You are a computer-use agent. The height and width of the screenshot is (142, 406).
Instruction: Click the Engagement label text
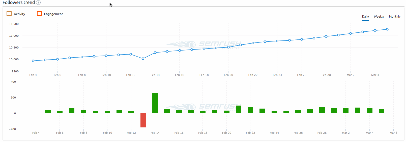point(53,14)
